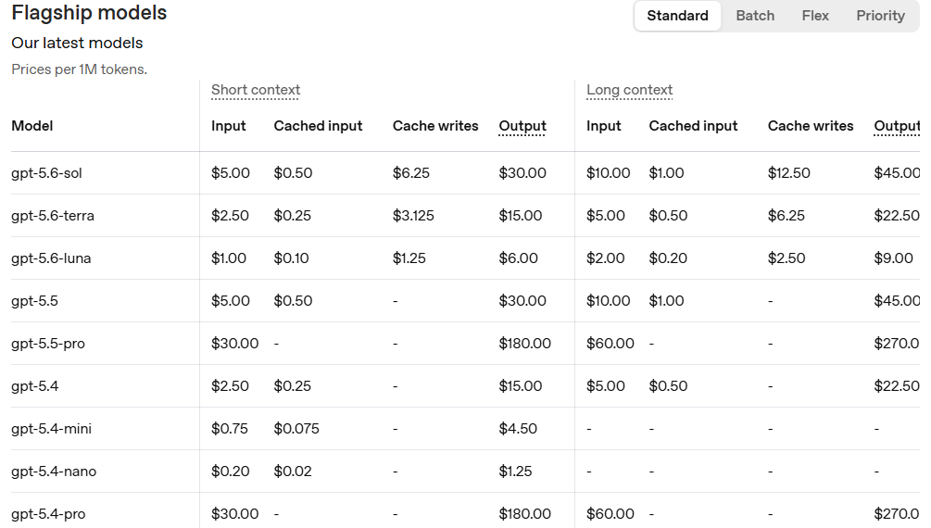This screenshot has width=931, height=528.
Task: Switch to the Priority pricing tab
Action: pyautogui.click(x=880, y=16)
